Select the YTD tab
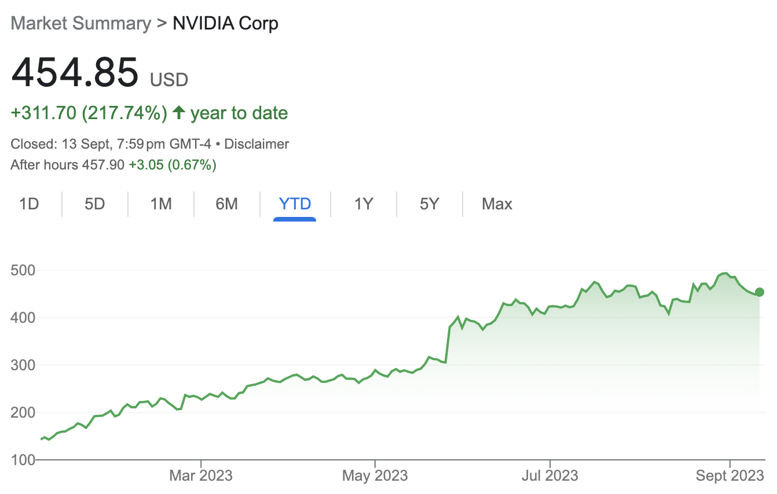This screenshot has width=777, height=494. pos(295,204)
